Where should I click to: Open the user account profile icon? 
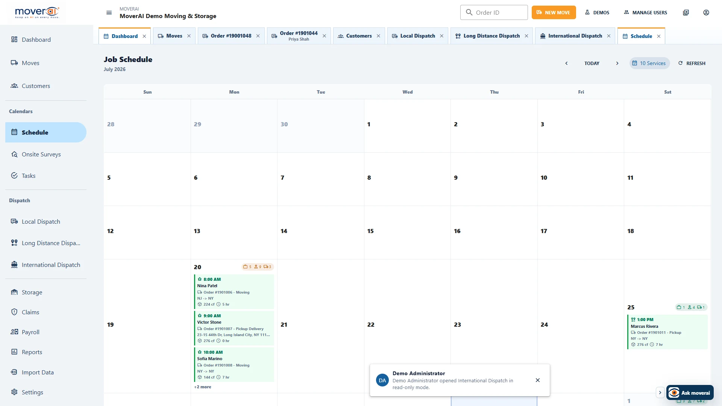coord(706,12)
